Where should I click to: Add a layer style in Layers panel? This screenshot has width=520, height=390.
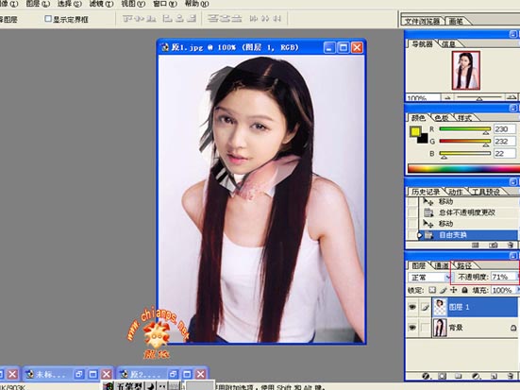pos(427,376)
